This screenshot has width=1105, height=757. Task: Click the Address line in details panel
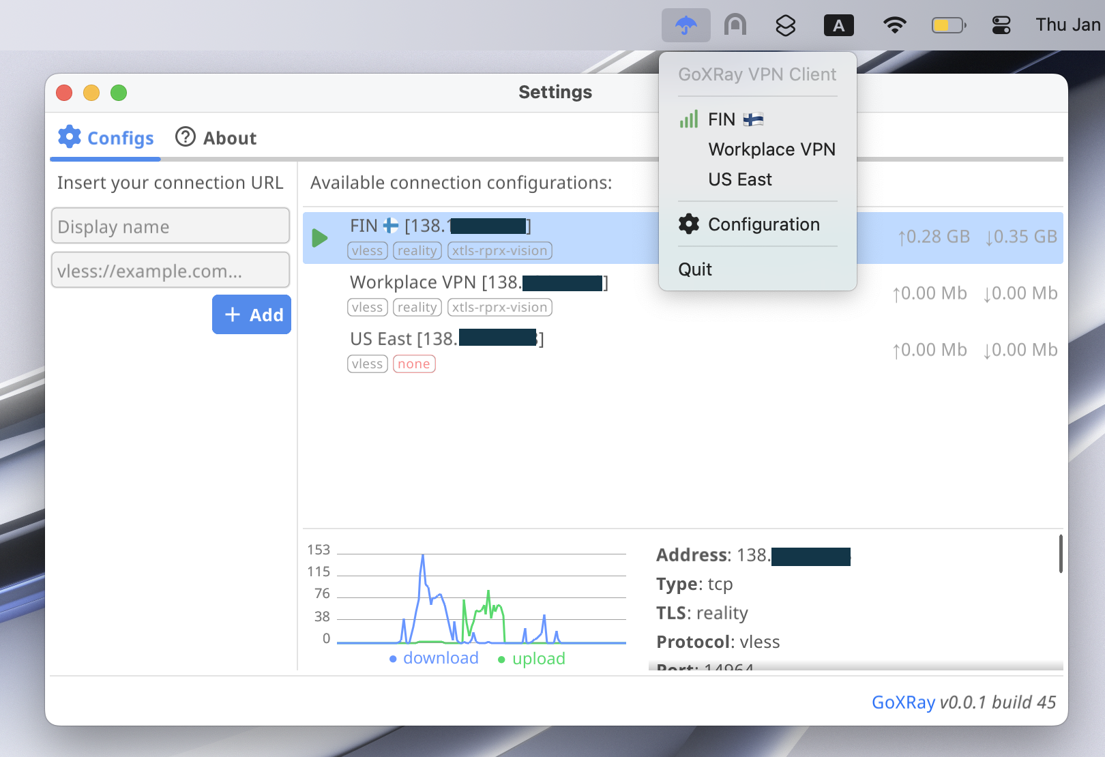(753, 555)
